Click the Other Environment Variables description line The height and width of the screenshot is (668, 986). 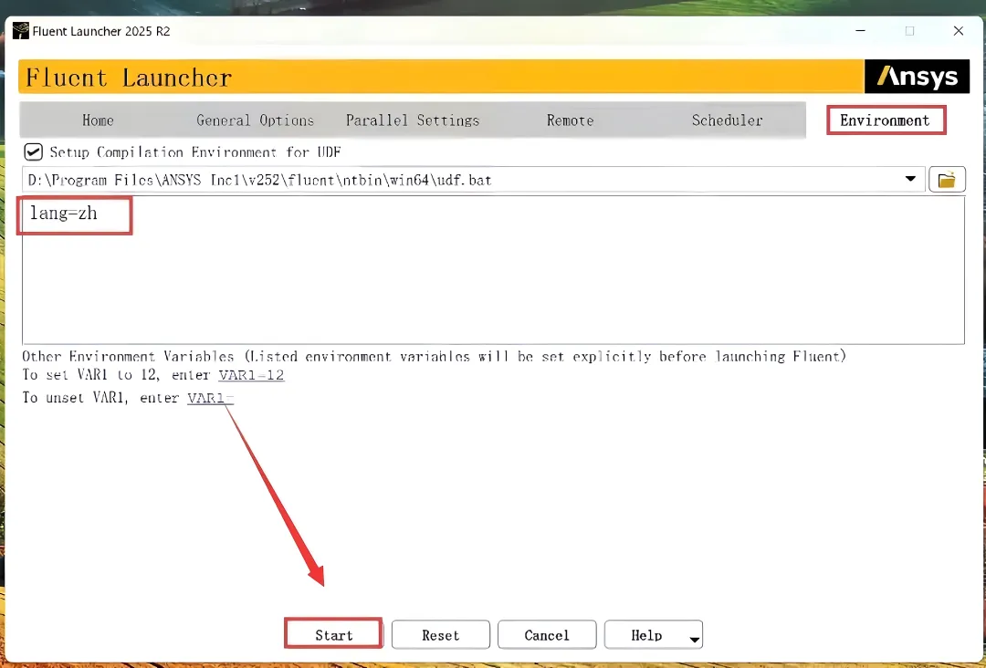pyautogui.click(x=434, y=356)
